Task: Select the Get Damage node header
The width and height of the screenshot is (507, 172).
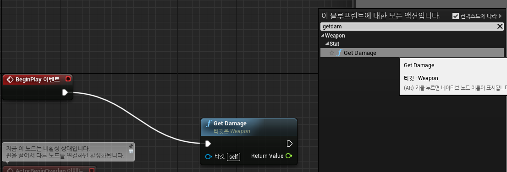Action: point(248,127)
